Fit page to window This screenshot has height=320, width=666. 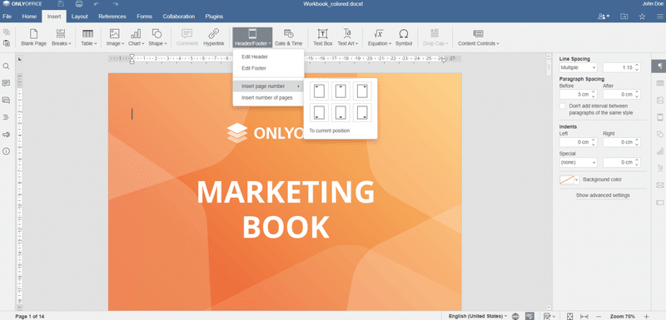(570, 316)
